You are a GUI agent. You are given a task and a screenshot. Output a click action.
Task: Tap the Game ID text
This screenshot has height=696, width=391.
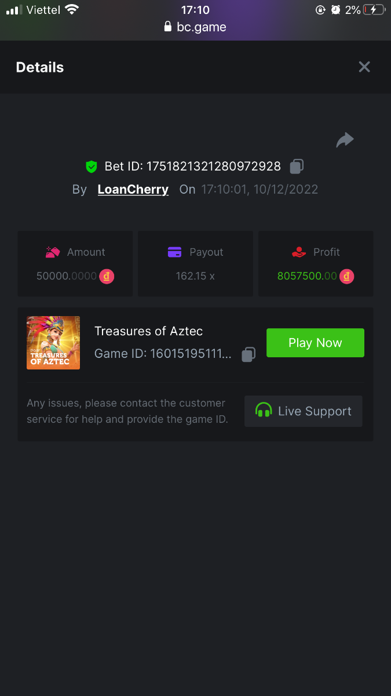pyautogui.click(x=163, y=354)
